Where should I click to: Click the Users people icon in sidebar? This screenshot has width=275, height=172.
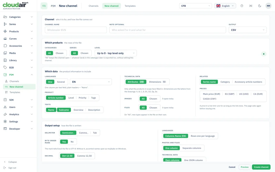click(5, 107)
